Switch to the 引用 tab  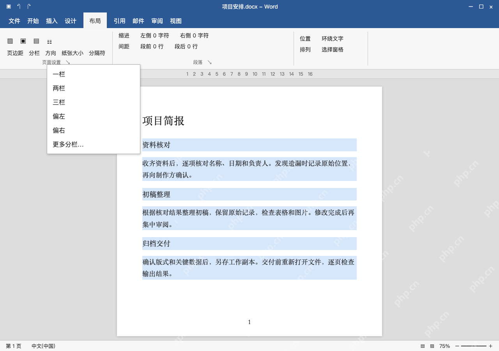coord(120,21)
